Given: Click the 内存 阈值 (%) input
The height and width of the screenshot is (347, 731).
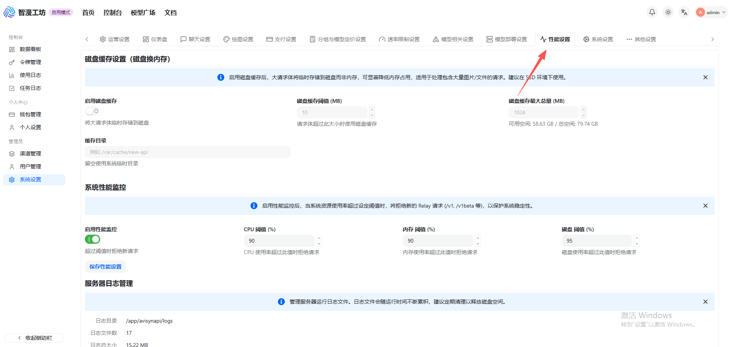Looking at the screenshot, I should pos(438,241).
